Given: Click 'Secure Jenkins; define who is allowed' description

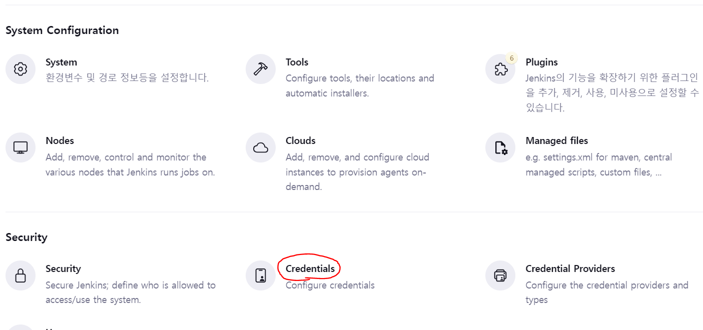Looking at the screenshot, I should [130, 285].
